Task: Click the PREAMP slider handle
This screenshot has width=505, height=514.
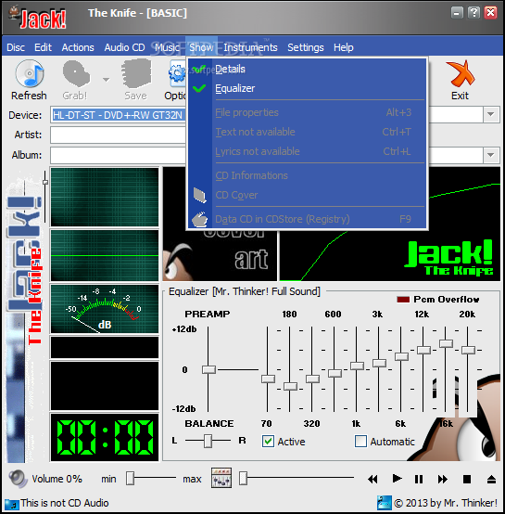Action: point(208,370)
